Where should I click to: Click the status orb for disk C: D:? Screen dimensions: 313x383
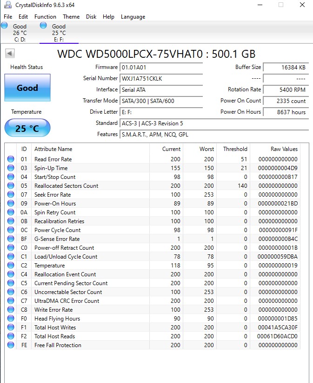point(4,25)
